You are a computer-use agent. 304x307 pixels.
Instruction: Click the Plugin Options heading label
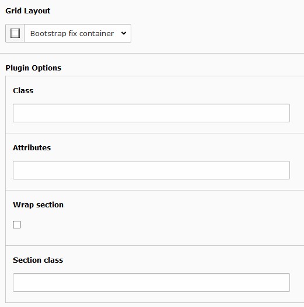[x=33, y=68]
